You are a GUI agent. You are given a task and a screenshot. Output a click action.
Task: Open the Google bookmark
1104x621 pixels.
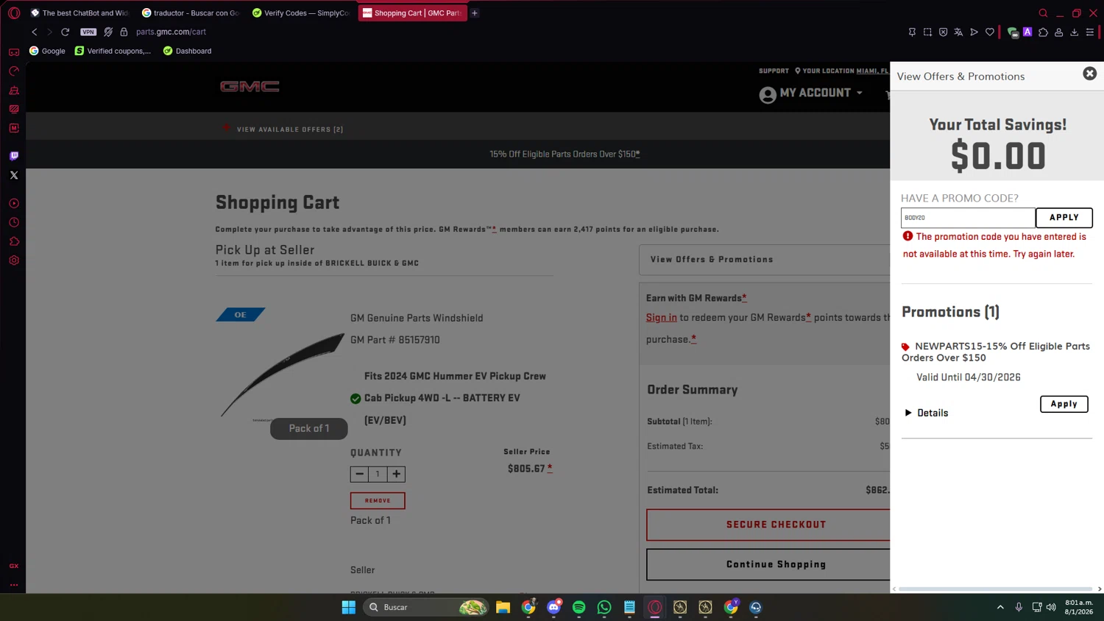coord(47,51)
